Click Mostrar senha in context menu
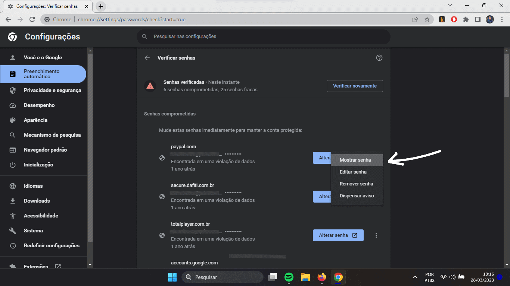The height and width of the screenshot is (286, 510). [357, 160]
